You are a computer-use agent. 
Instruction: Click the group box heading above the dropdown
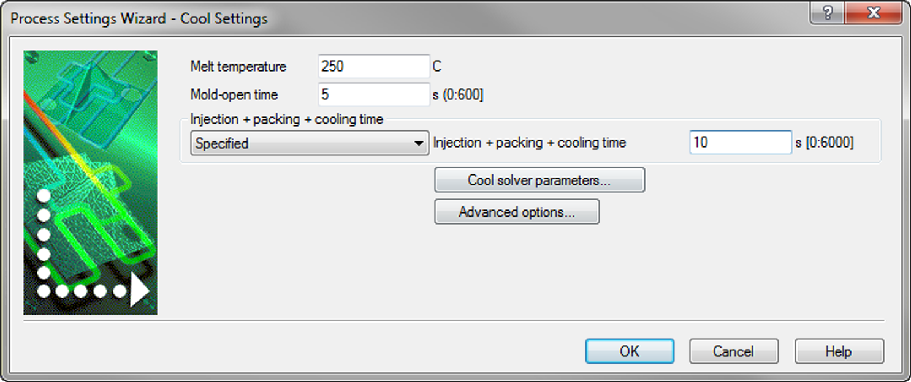tap(287, 119)
